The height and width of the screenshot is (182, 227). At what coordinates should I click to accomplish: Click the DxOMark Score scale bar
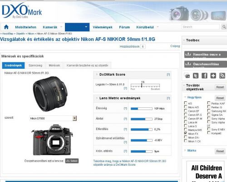click(145, 86)
